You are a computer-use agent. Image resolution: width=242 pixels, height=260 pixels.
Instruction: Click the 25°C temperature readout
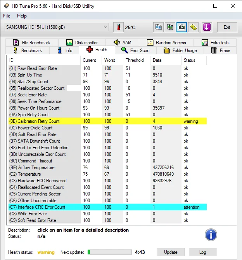point(130,27)
